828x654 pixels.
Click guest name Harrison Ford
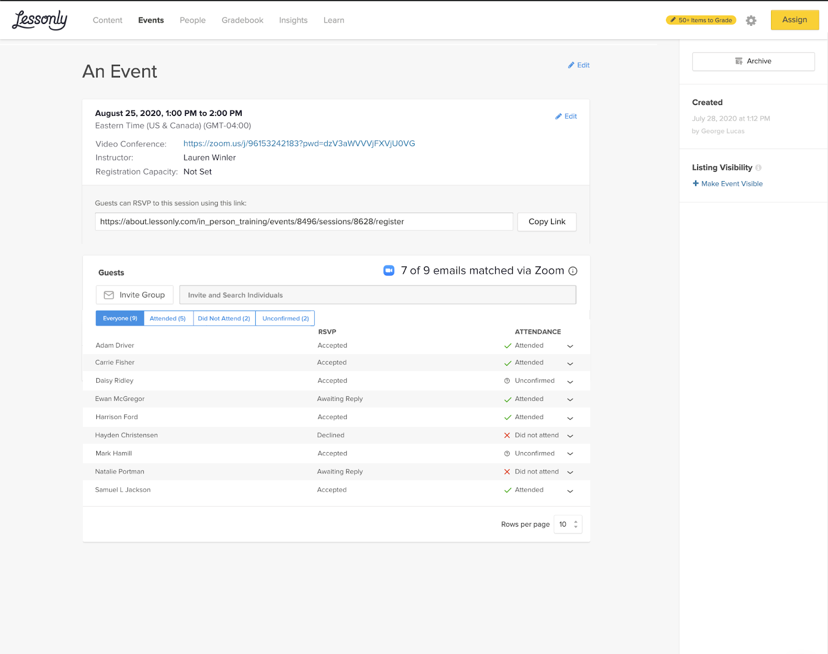point(116,417)
